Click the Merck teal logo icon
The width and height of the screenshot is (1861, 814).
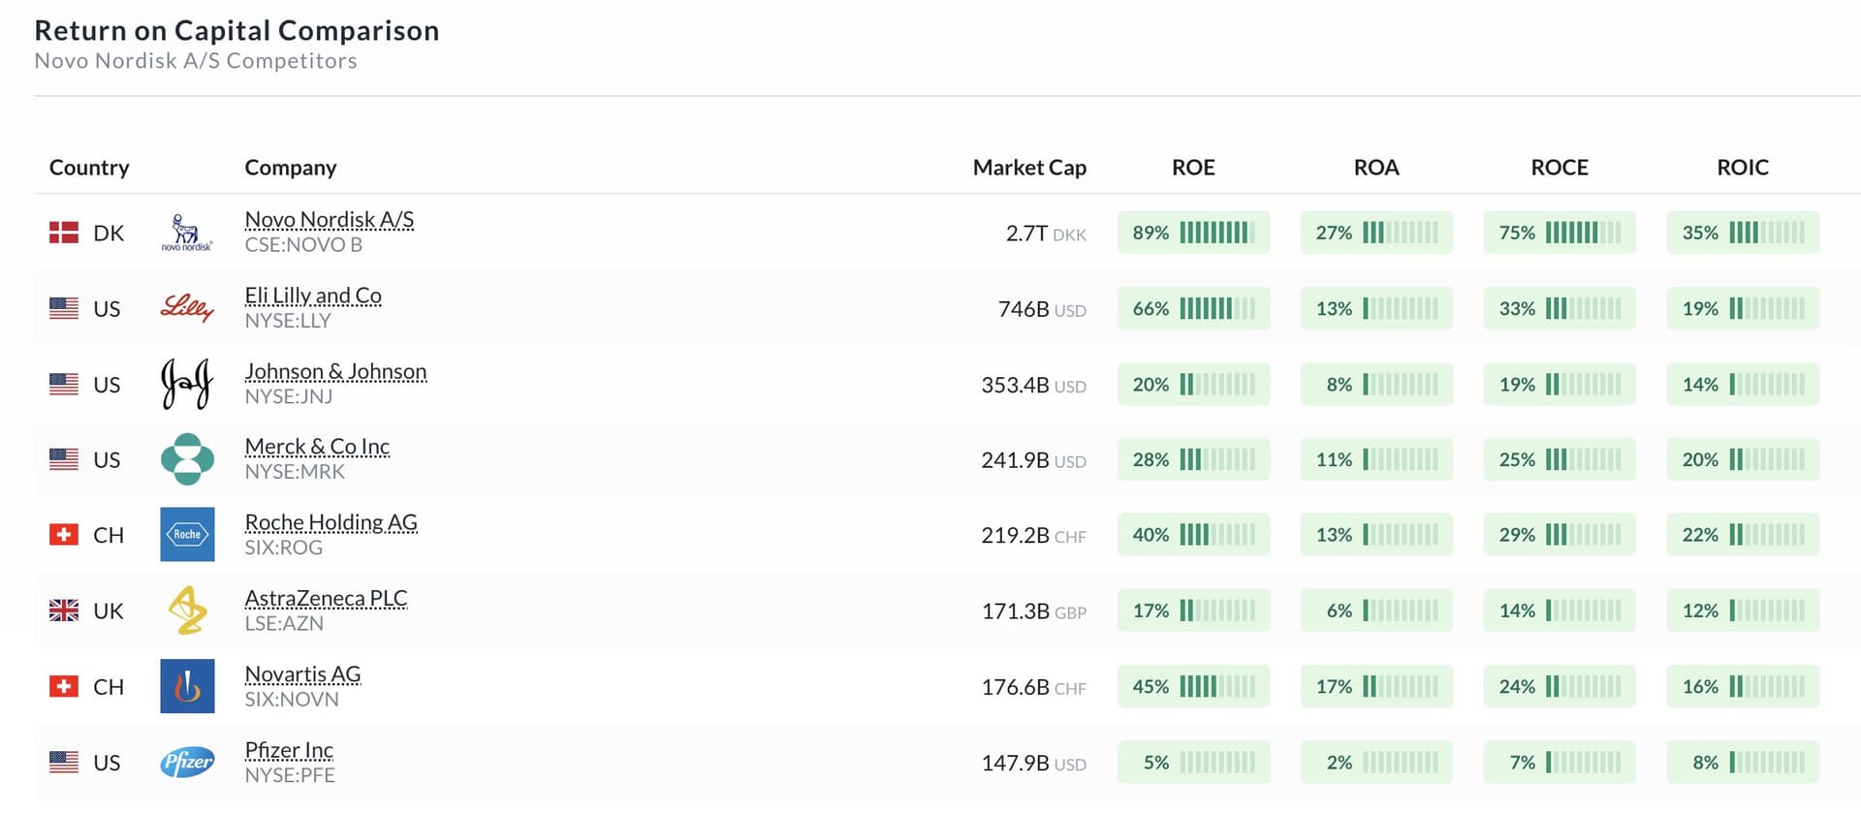[x=187, y=459]
